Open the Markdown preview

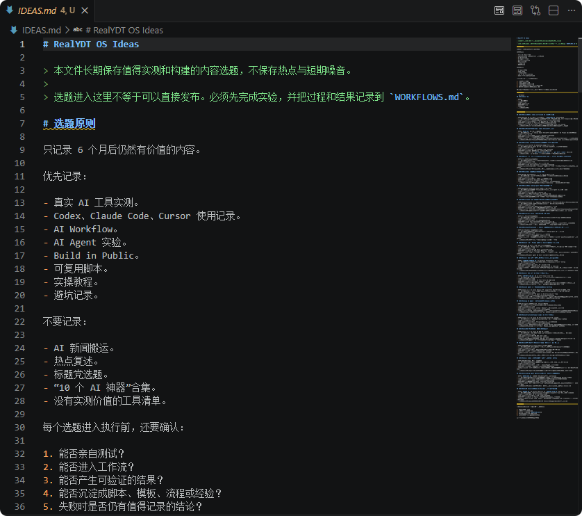click(x=499, y=10)
